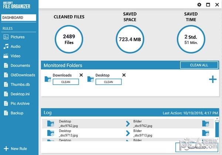Click the Desktop monitored folder icon
The width and height of the screenshot is (222, 155).
[x=91, y=79]
